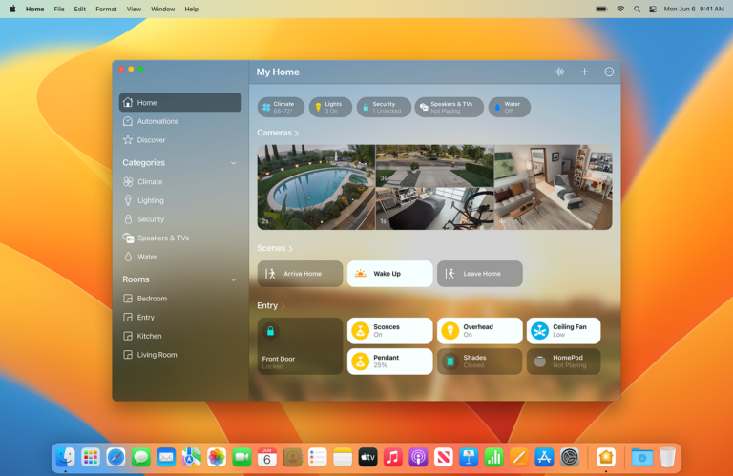Collapse the Categories section chevron
The height and width of the screenshot is (476, 733).
click(x=233, y=163)
